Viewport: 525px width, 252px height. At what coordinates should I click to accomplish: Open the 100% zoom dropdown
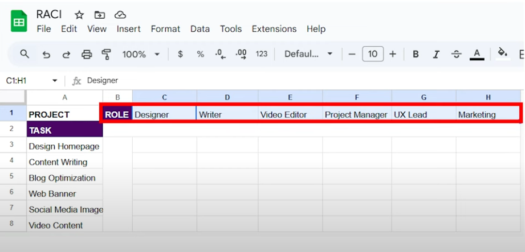(x=141, y=54)
